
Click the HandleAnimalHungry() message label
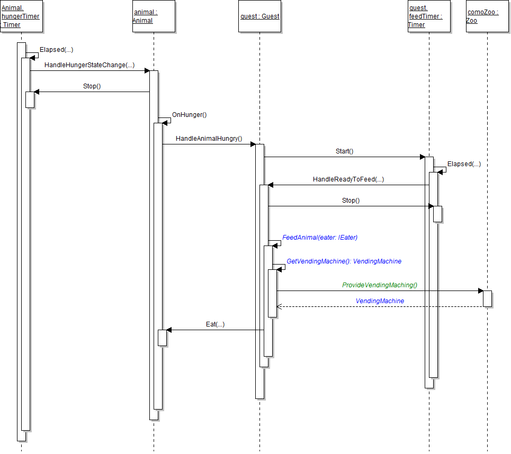[209, 139]
